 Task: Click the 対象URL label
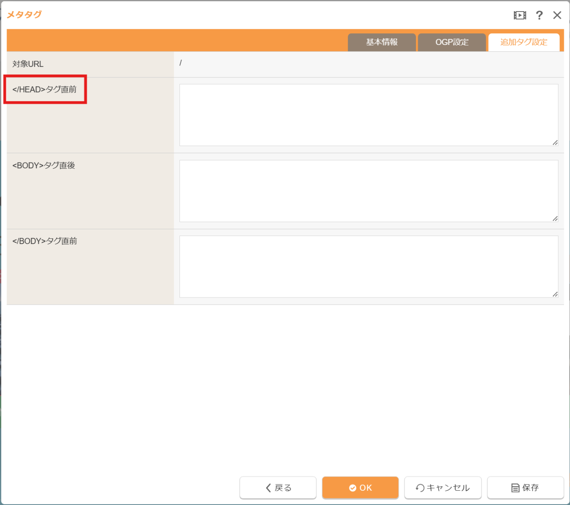[28, 64]
